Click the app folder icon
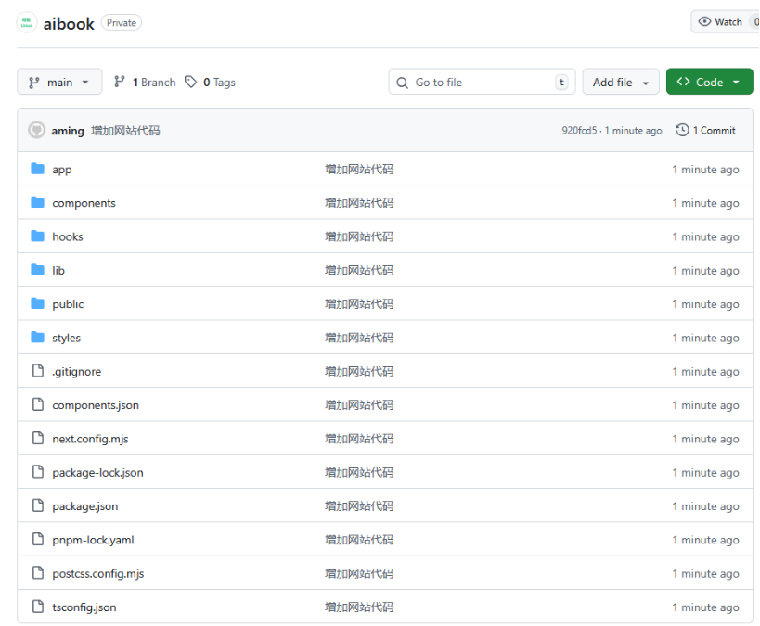 click(37, 169)
